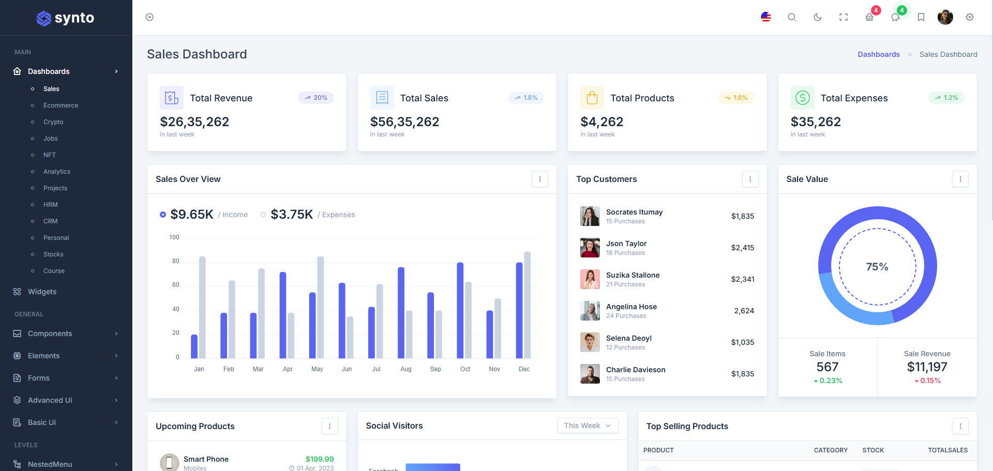Follow the Dashboards breadcrumb link
The width and height of the screenshot is (993, 471).
point(878,54)
